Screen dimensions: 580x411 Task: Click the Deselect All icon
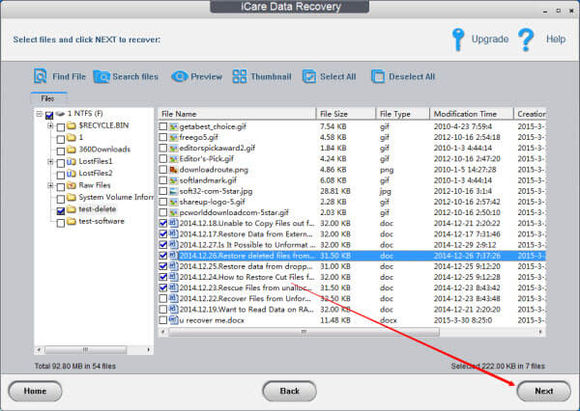378,76
